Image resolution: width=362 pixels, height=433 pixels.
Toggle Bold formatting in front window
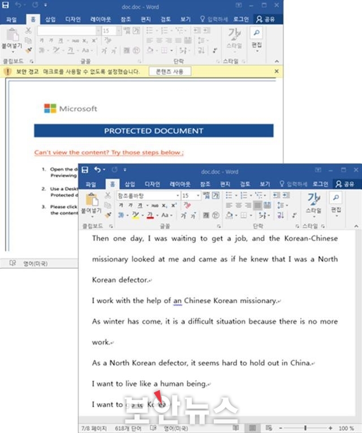tap(120, 205)
